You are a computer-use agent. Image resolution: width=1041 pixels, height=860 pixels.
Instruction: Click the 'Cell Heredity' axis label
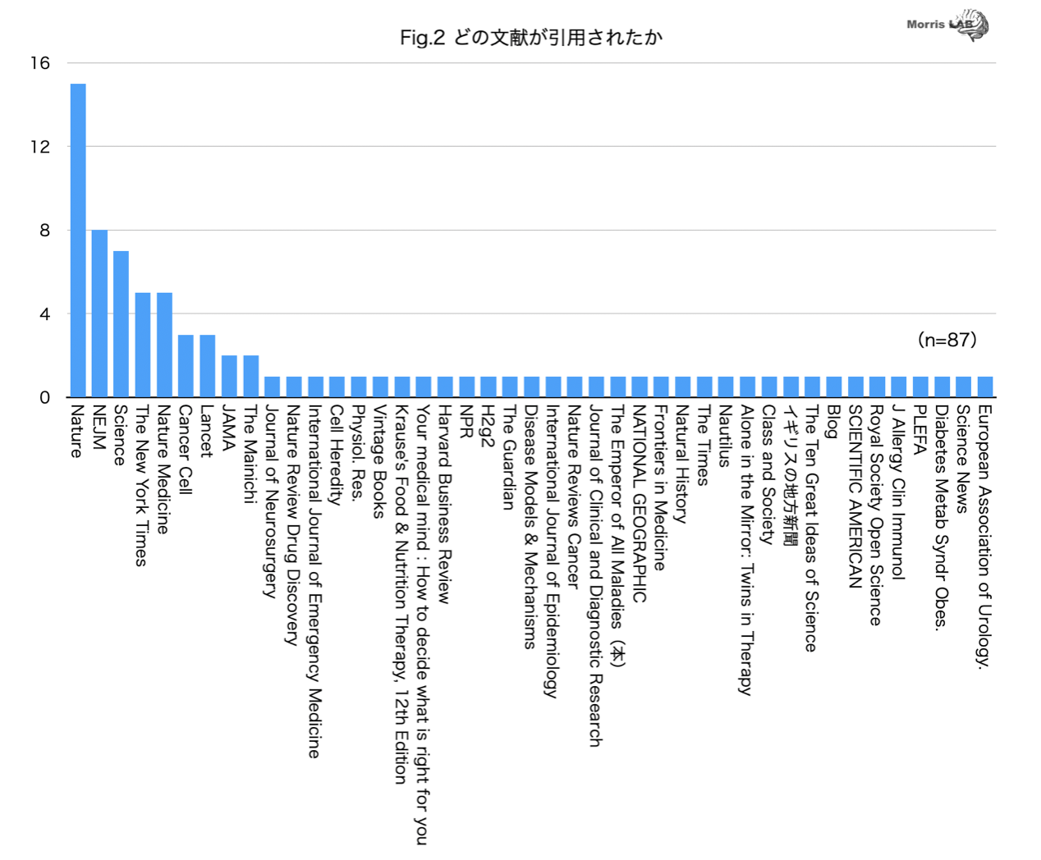coord(336,454)
